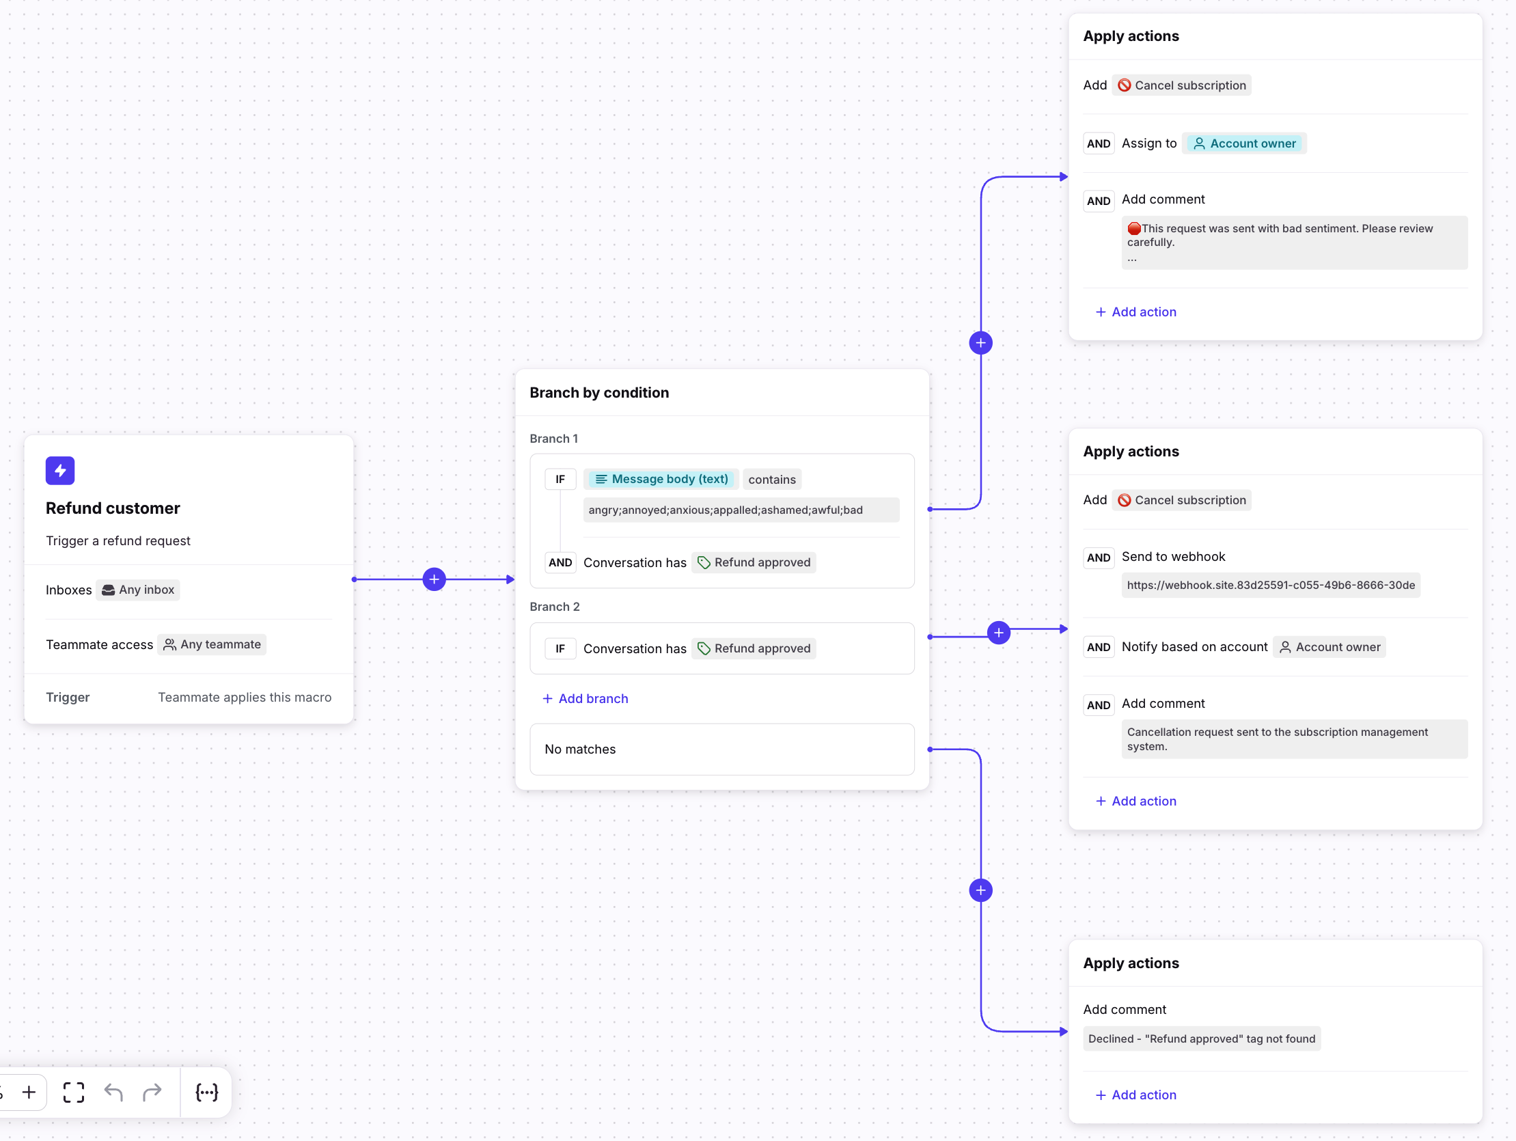Viewport: 1516px width, 1141px height.
Task: Click plus node on Branch 2 connector
Action: point(999,633)
